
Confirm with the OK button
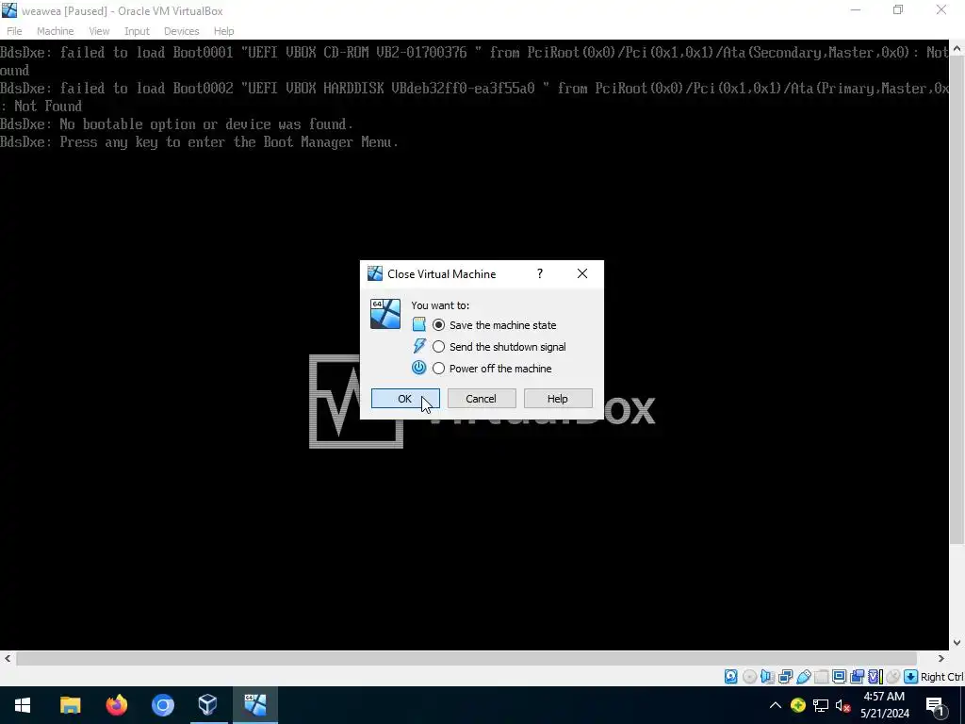tap(405, 399)
